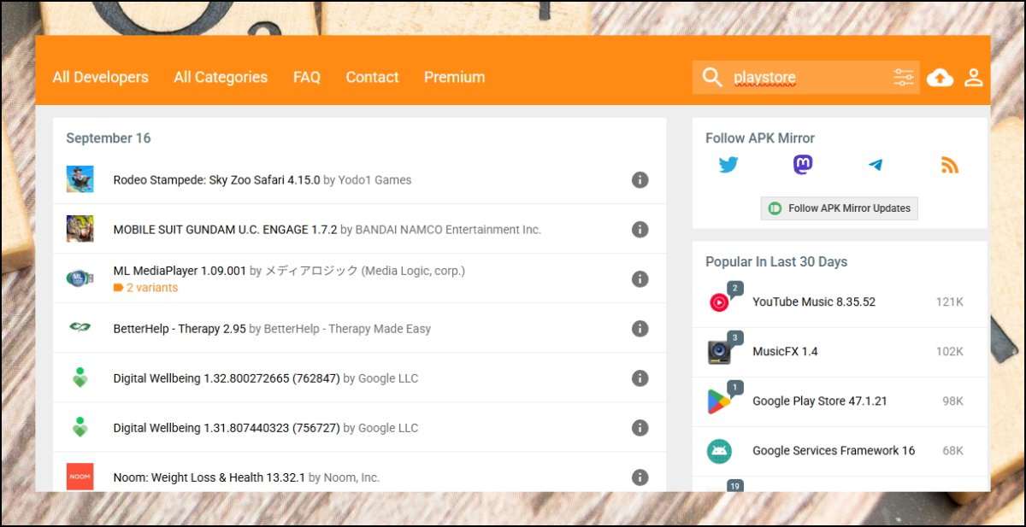
Task: Show info for Rodeo Stampede: Sky Zoo Safari
Action: click(640, 180)
